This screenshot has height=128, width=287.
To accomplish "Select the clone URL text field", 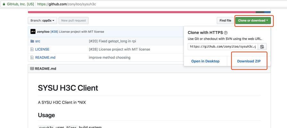I will [223, 47].
